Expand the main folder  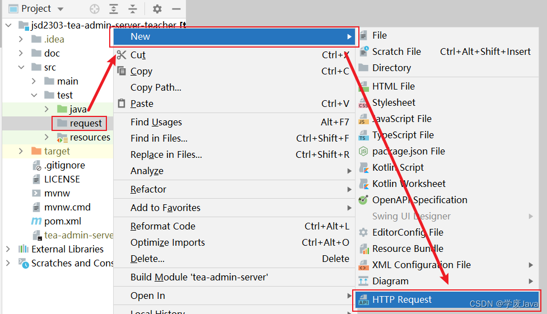pos(34,81)
